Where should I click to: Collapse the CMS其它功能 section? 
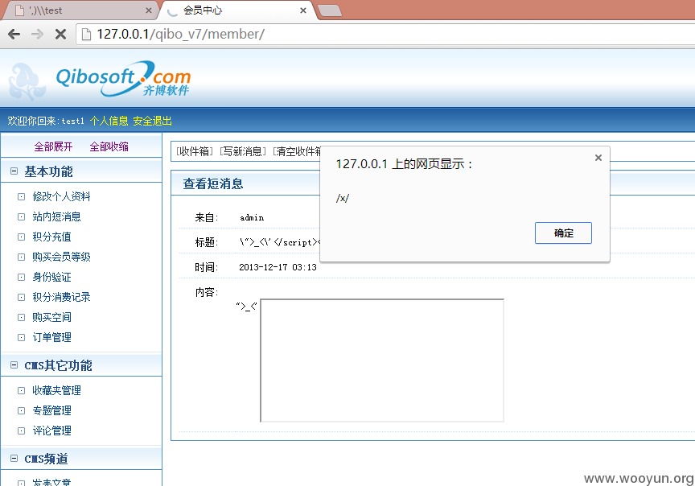(14, 364)
